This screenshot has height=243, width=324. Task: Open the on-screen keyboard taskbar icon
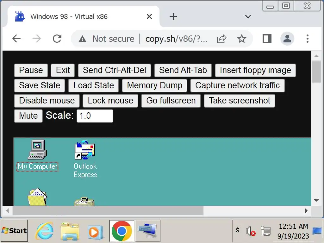click(147, 231)
